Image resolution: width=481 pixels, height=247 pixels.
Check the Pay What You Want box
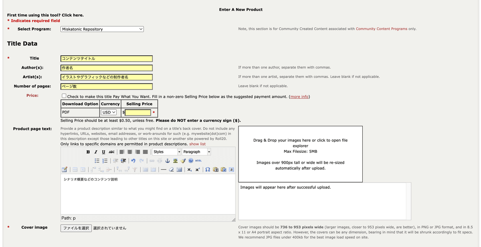click(x=64, y=96)
